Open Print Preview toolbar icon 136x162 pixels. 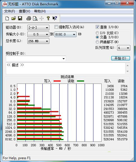35,19
